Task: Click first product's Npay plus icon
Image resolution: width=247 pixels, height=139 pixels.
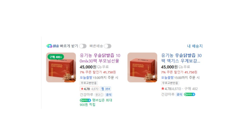Action: (x=85, y=100)
